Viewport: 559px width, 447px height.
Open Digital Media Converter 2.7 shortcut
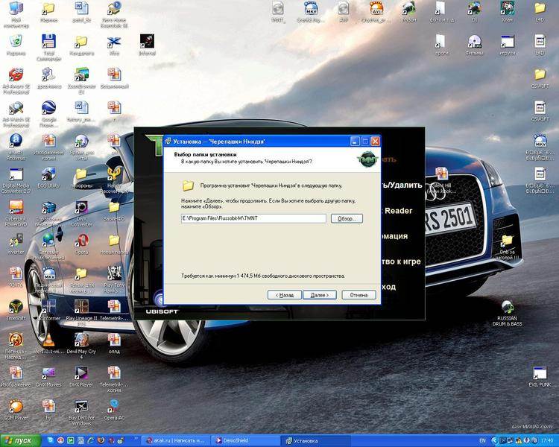16,180
